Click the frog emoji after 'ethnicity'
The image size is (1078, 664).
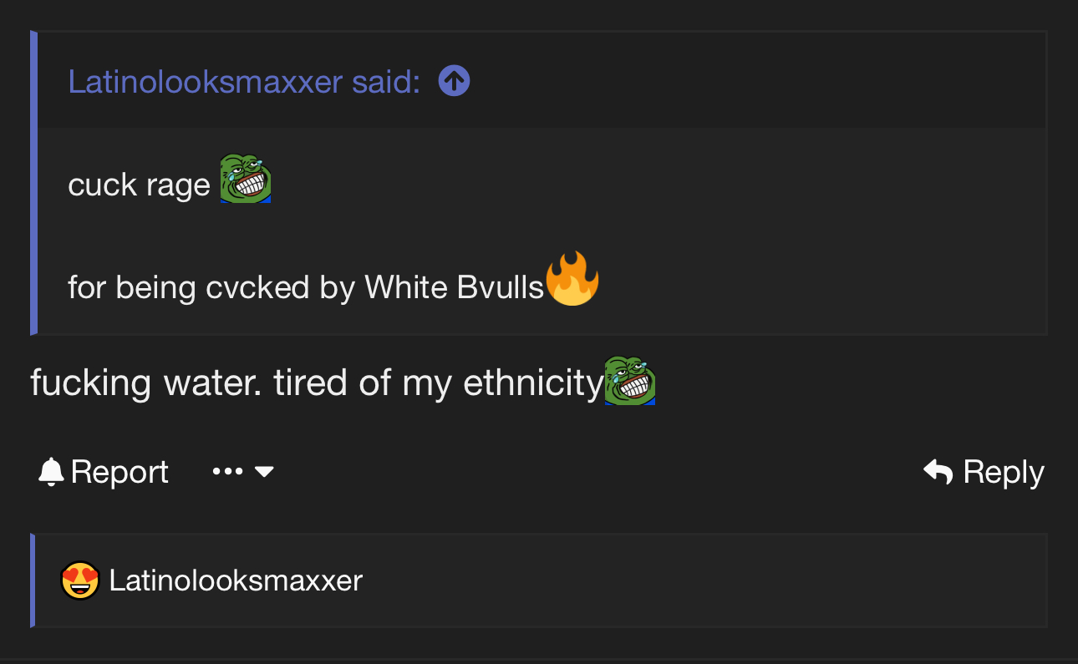(x=629, y=380)
